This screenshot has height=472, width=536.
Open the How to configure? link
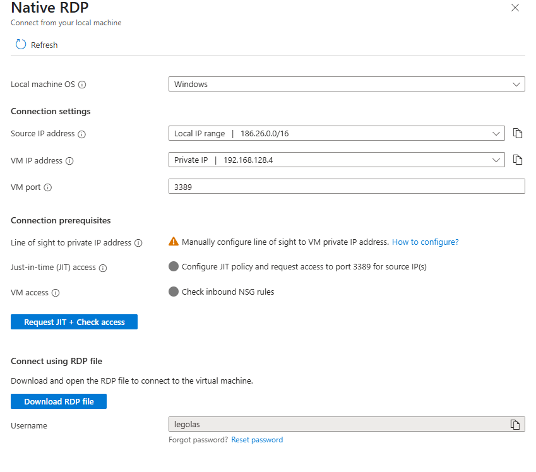(x=425, y=242)
